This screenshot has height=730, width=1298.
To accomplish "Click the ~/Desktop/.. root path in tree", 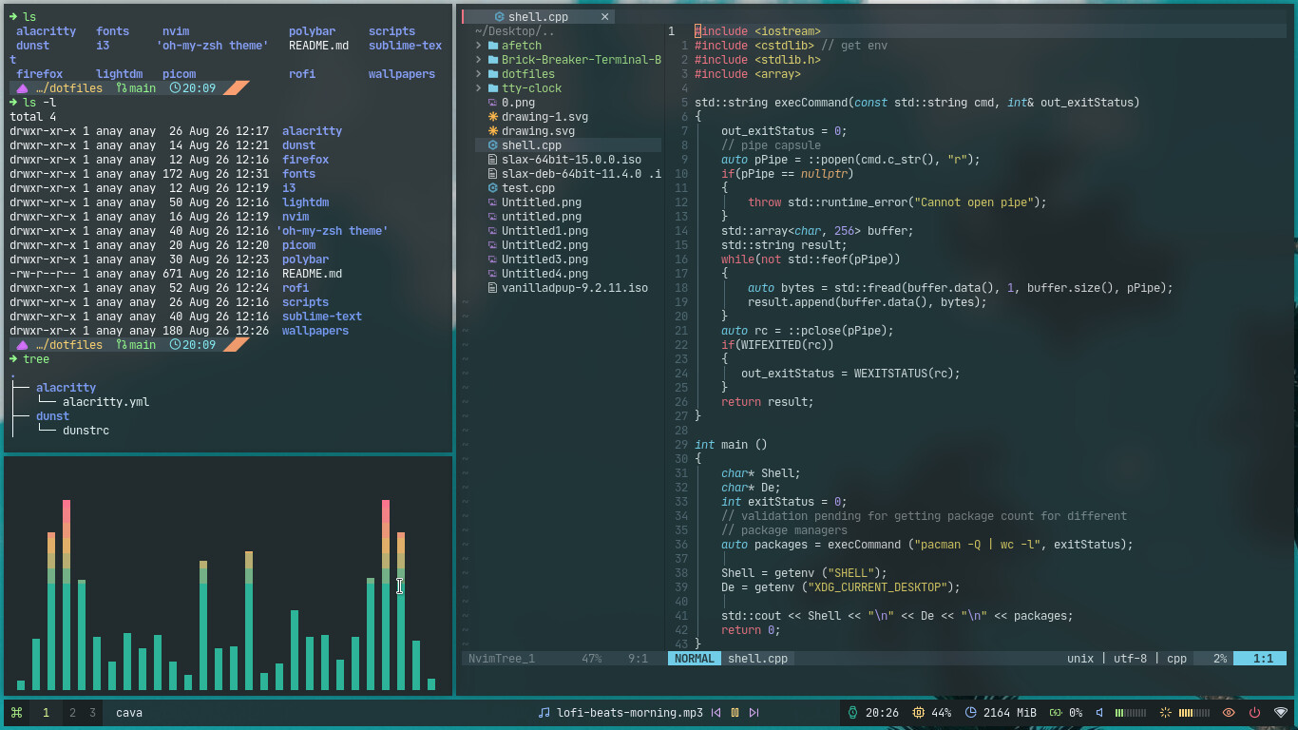I will [515, 31].
